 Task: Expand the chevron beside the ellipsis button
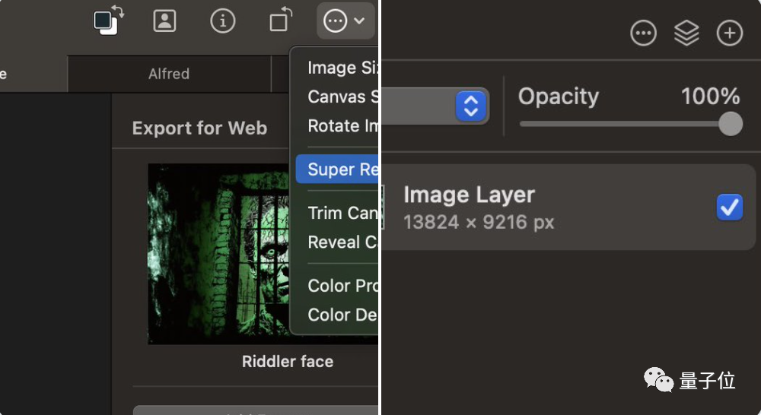tap(359, 21)
